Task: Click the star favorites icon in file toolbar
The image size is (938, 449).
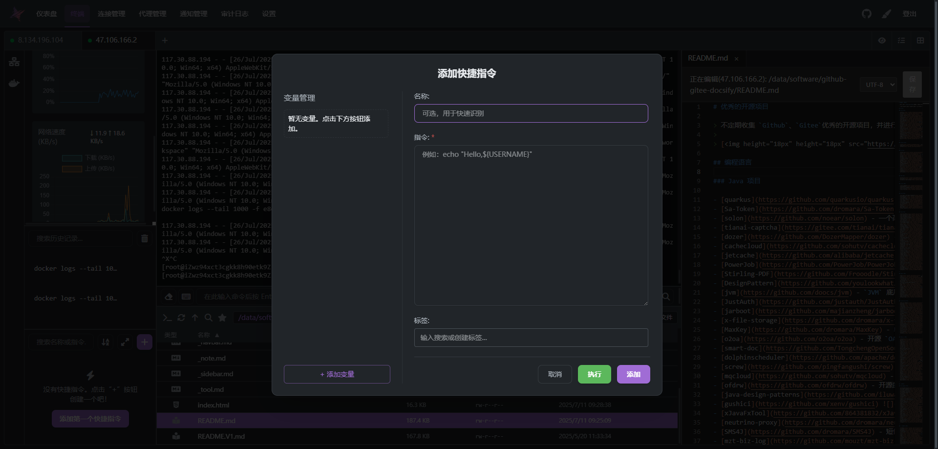Action: (222, 318)
